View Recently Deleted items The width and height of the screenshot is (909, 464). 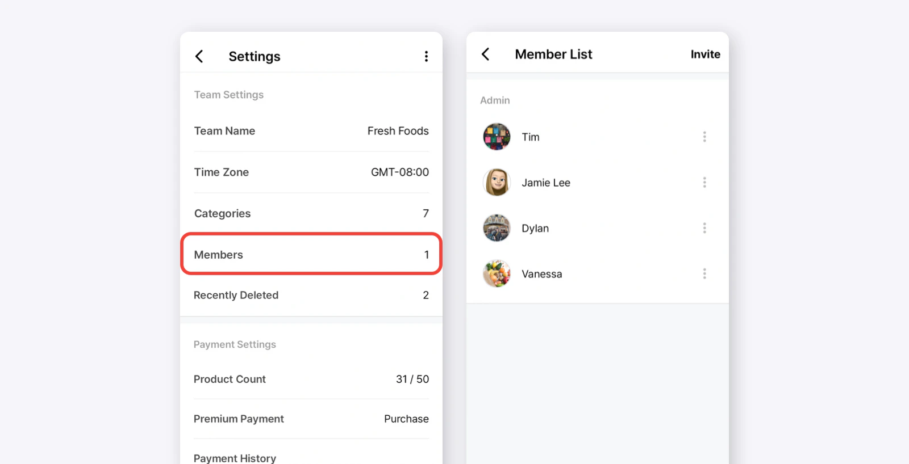(311, 295)
